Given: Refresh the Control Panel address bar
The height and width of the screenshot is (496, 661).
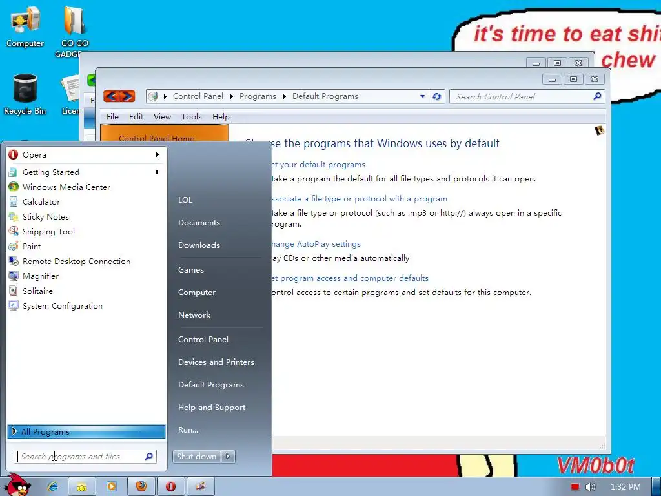Looking at the screenshot, I should pos(437,97).
